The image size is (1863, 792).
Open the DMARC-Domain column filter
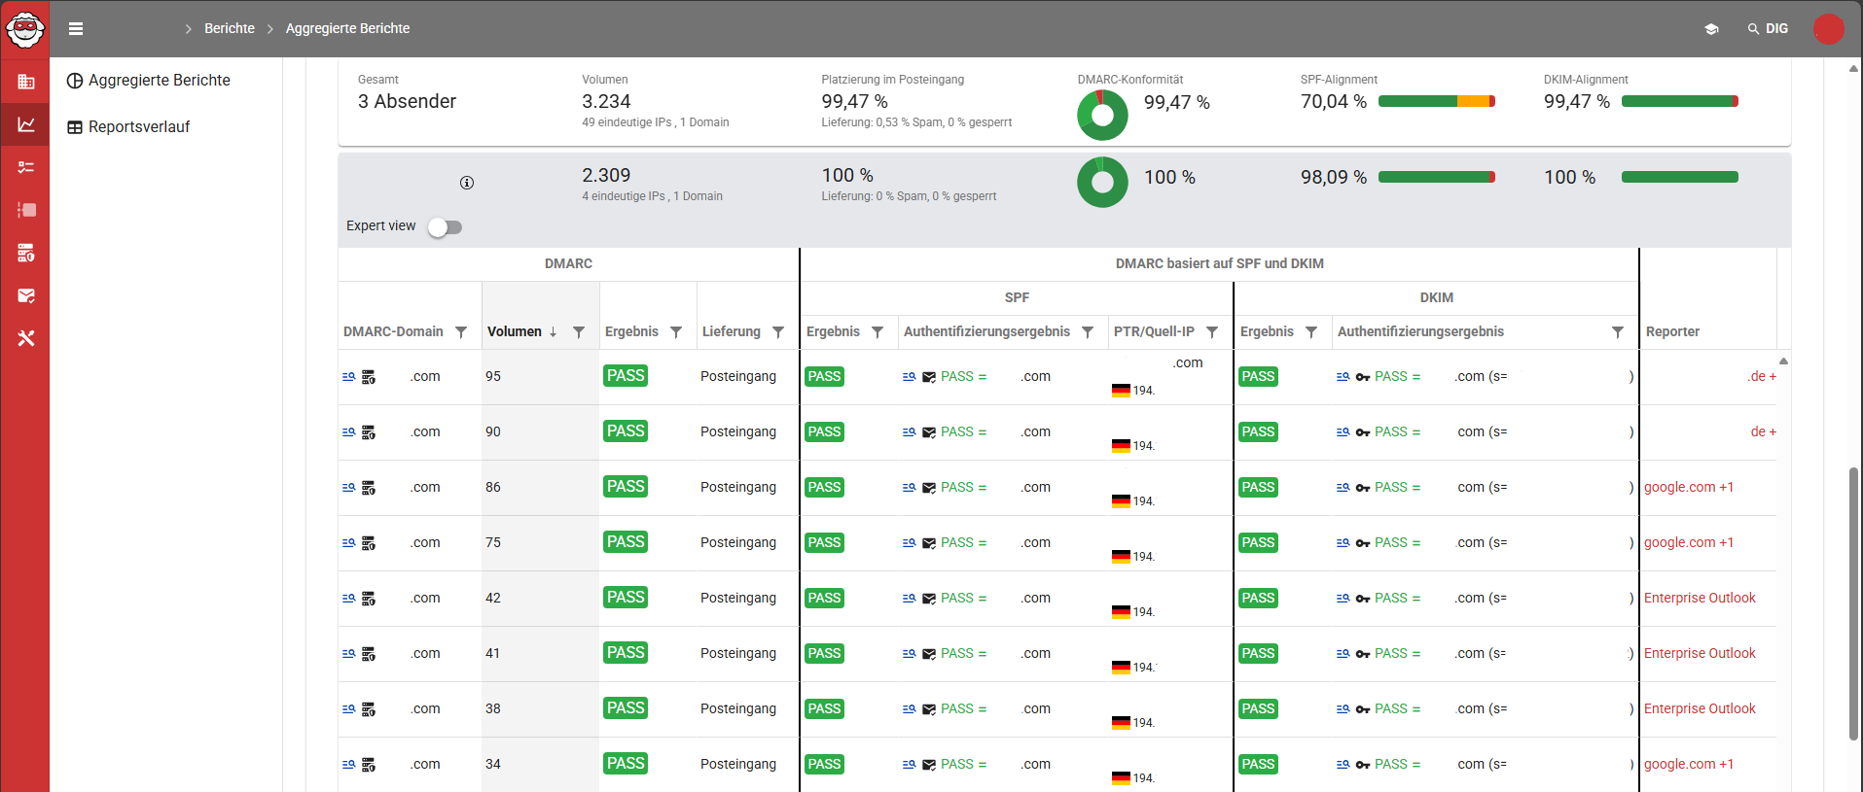tap(461, 332)
